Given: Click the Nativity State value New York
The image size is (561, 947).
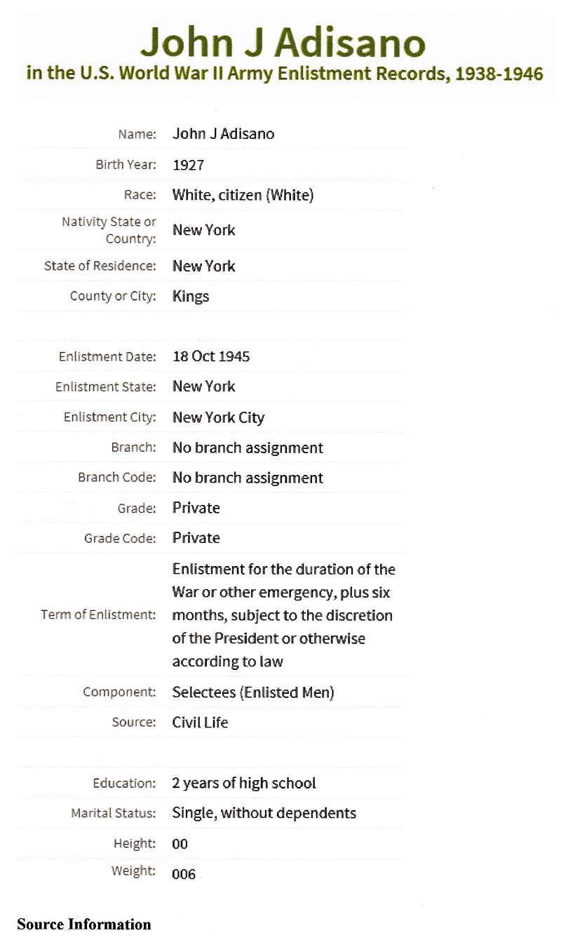Looking at the screenshot, I should tap(204, 230).
